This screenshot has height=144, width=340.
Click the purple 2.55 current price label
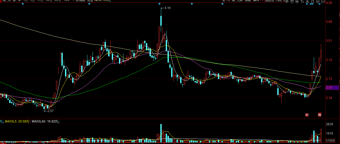332,88
